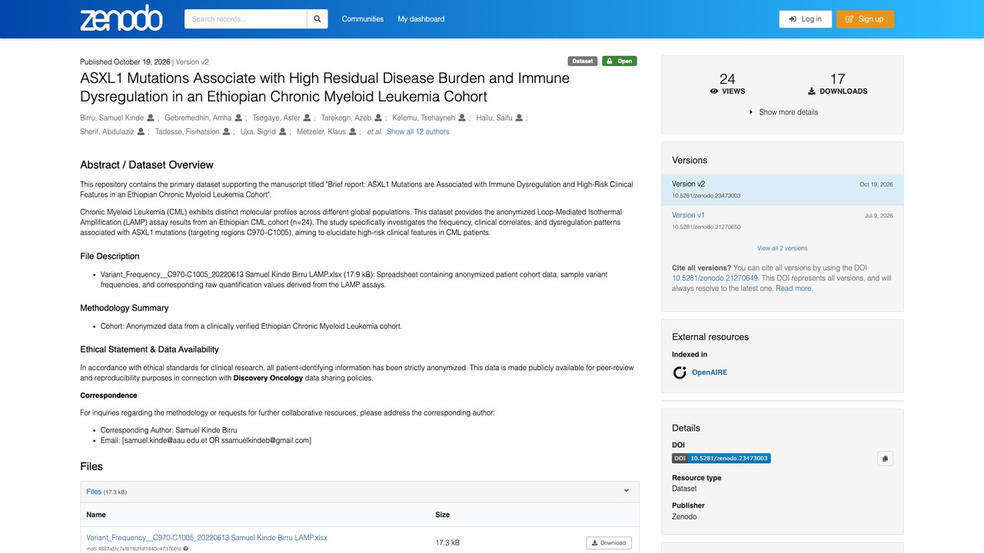Click the person icon beside Birru, Samuel Kinde
The height and width of the screenshot is (553, 984).
click(x=151, y=118)
